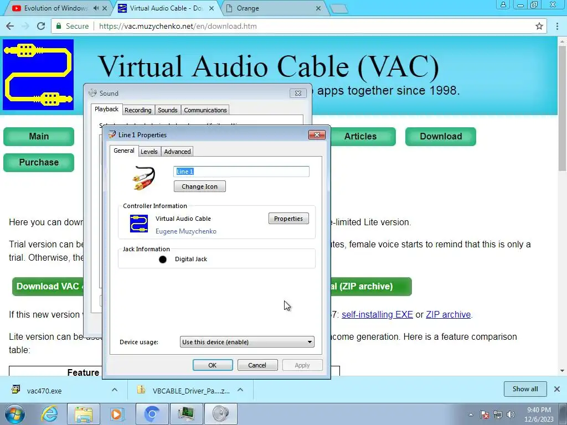The image size is (567, 425).
Task: Click the Change Icon button
Action: coord(199,186)
